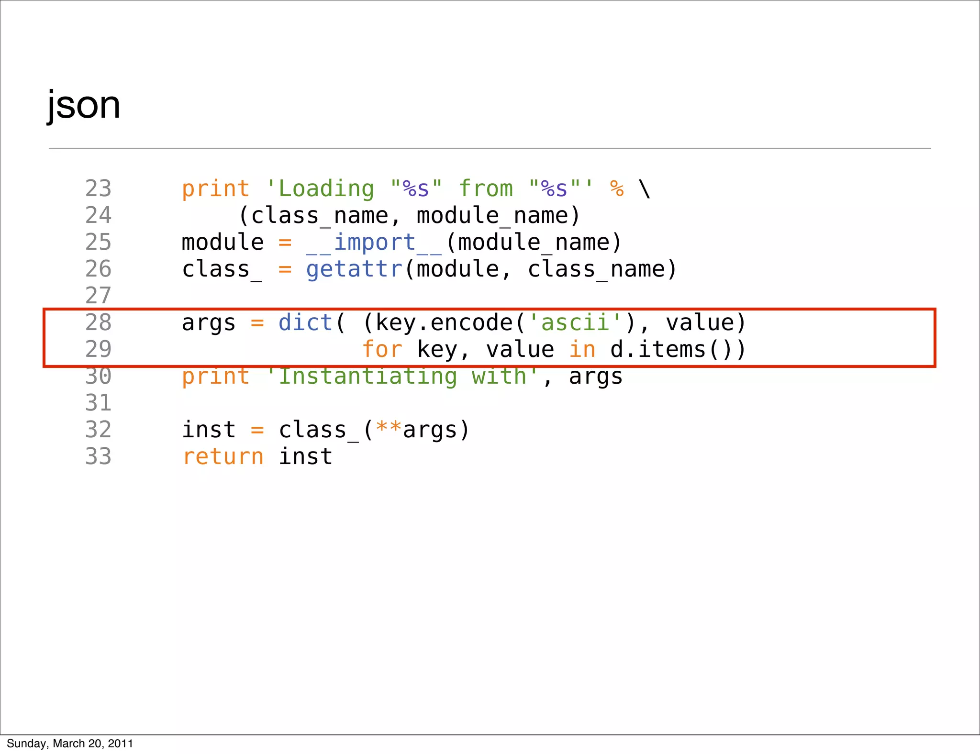This screenshot has width=980, height=754.
Task: Click "class_(**args)" on line 32
Action: pyautogui.click(x=374, y=430)
